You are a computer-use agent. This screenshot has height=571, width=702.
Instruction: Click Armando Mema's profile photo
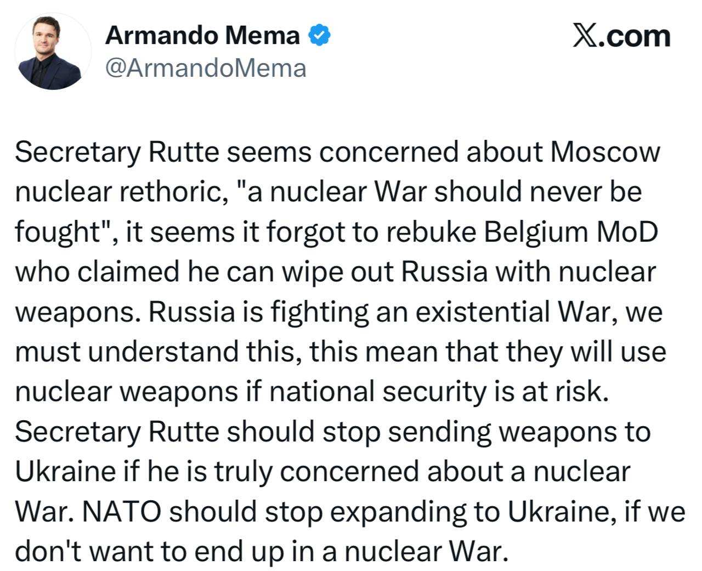pyautogui.click(x=53, y=52)
